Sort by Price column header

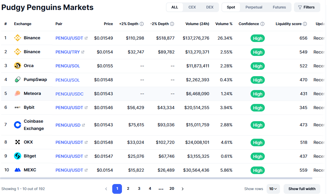(x=109, y=24)
